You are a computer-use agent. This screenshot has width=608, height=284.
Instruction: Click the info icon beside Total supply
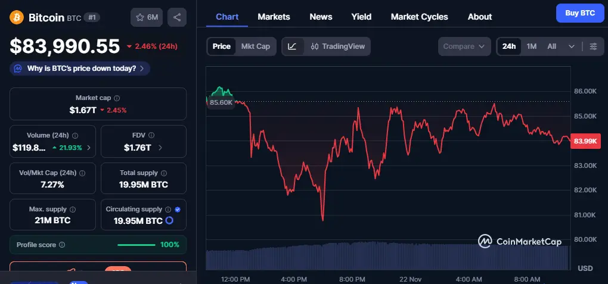click(164, 173)
